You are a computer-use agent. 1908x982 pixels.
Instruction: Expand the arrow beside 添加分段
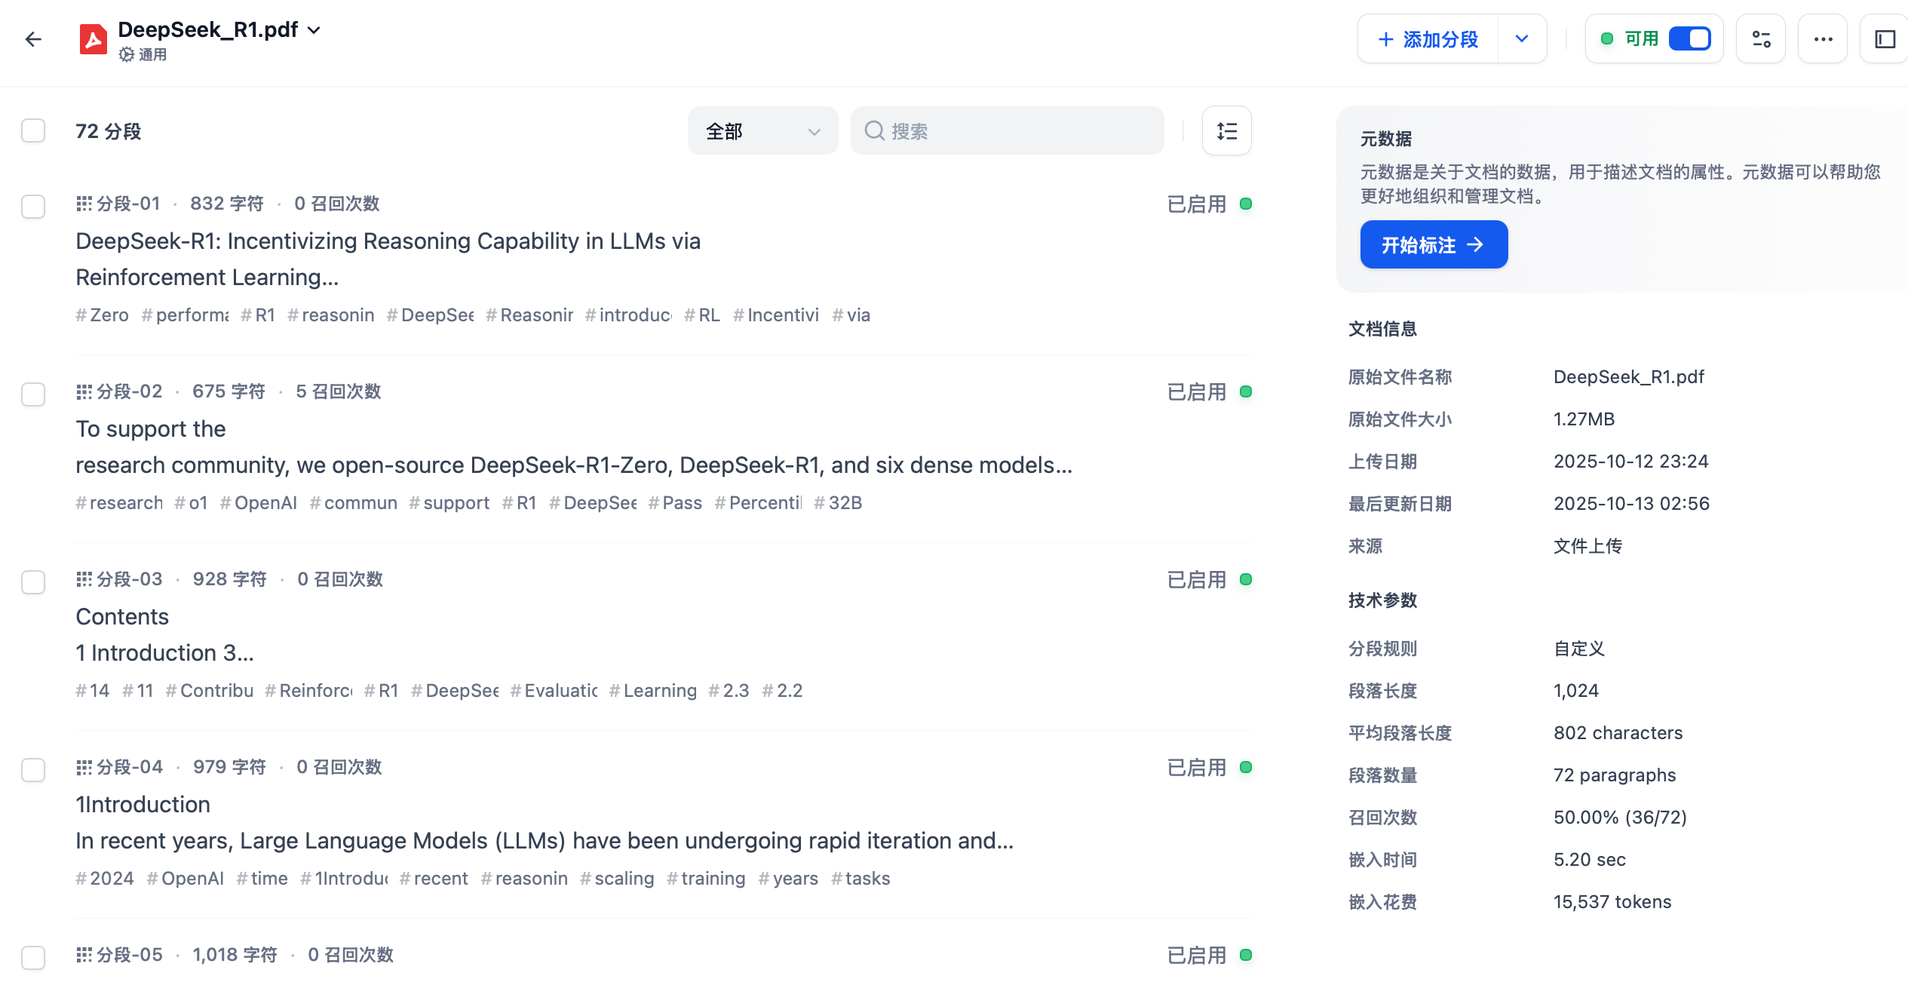click(x=1522, y=39)
